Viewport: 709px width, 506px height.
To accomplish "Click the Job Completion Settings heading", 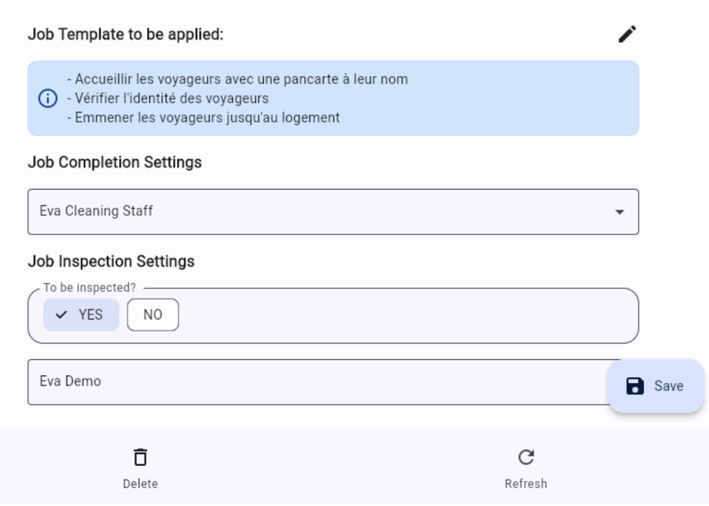I will [115, 162].
